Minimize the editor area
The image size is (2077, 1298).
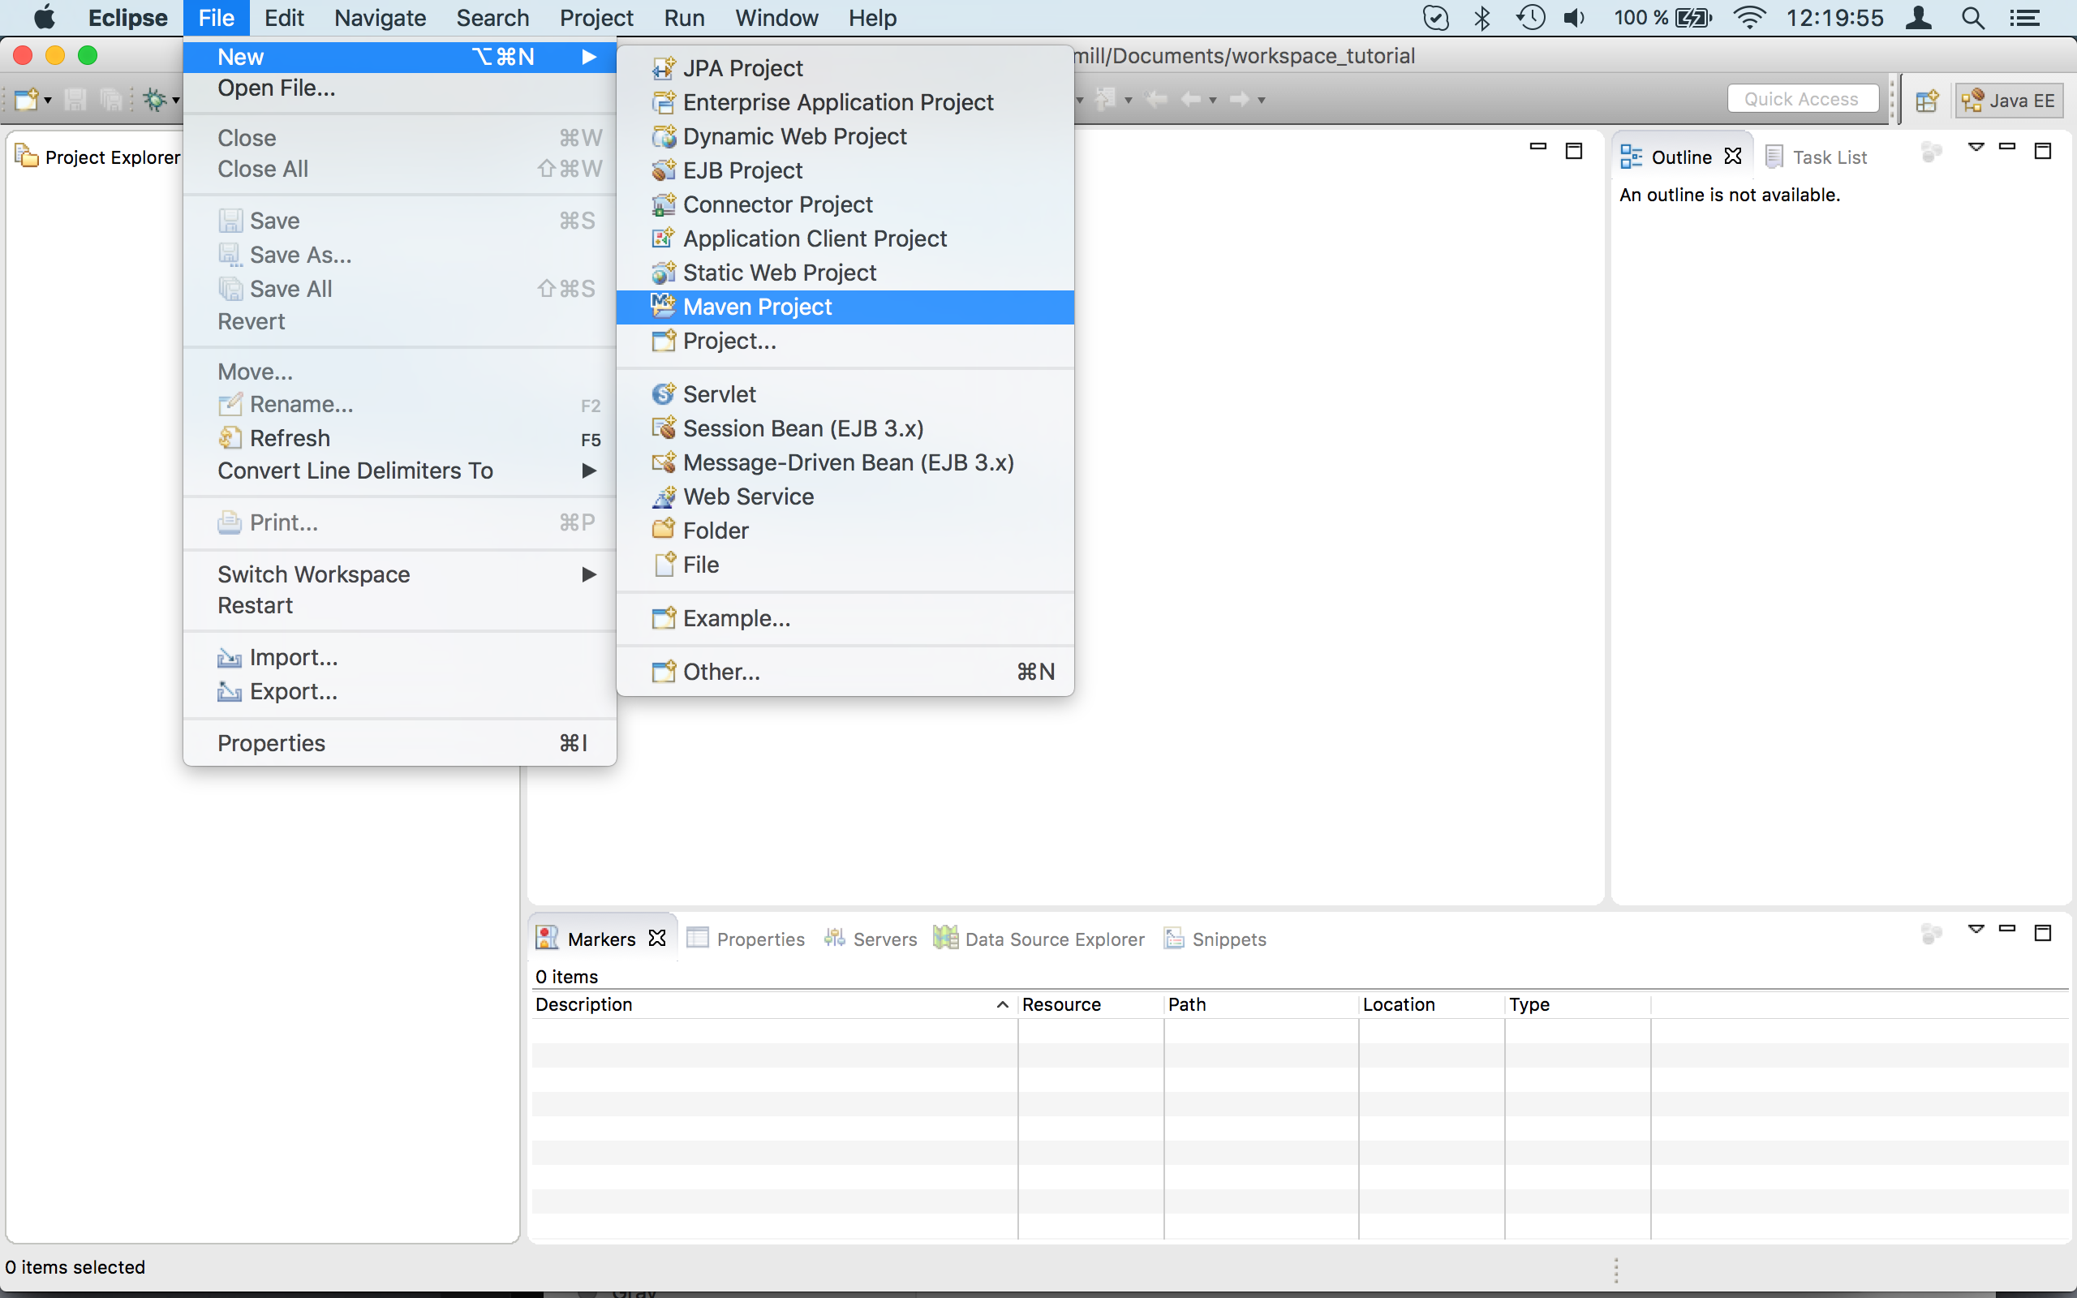1538,147
